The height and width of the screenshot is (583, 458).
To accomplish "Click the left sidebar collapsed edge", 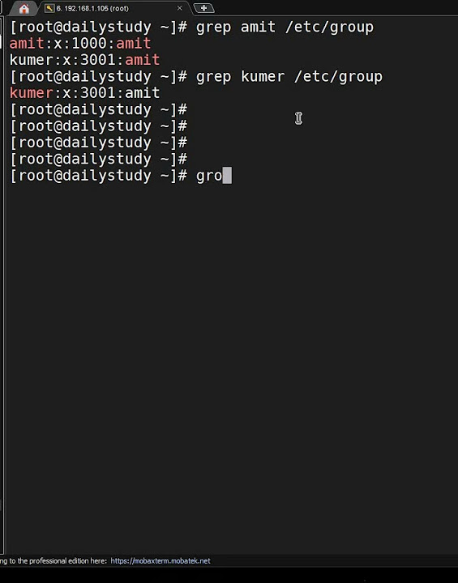I will (x=2, y=283).
